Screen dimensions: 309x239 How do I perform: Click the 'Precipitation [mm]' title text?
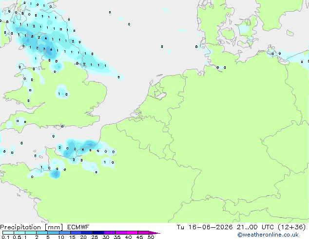click(32, 227)
